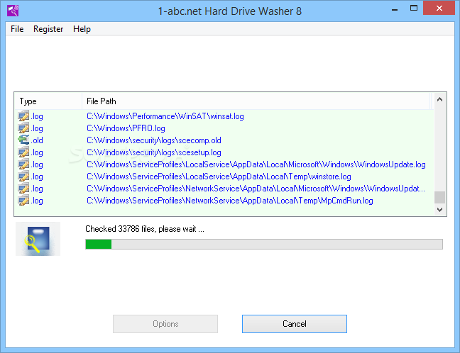The height and width of the screenshot is (353, 460).
Task: Select path C:\Windows\Performance\WinSAT\winsat.log
Action: point(165,116)
